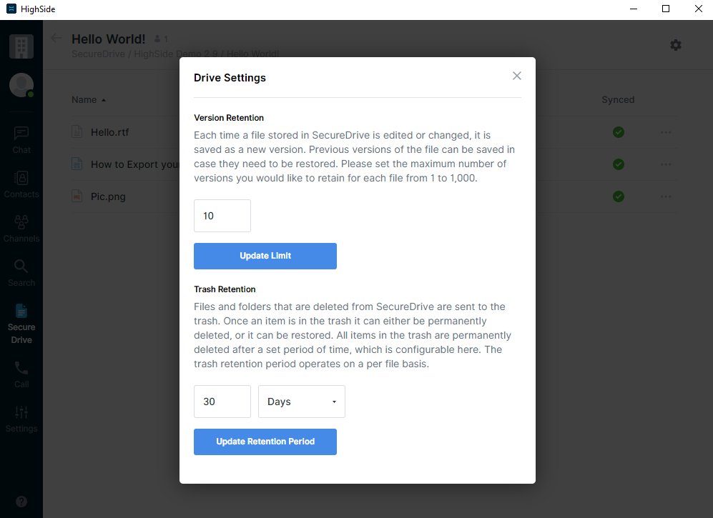Screen dimensions: 713x518
Task: Click the version retention limit field
Action: click(x=222, y=216)
